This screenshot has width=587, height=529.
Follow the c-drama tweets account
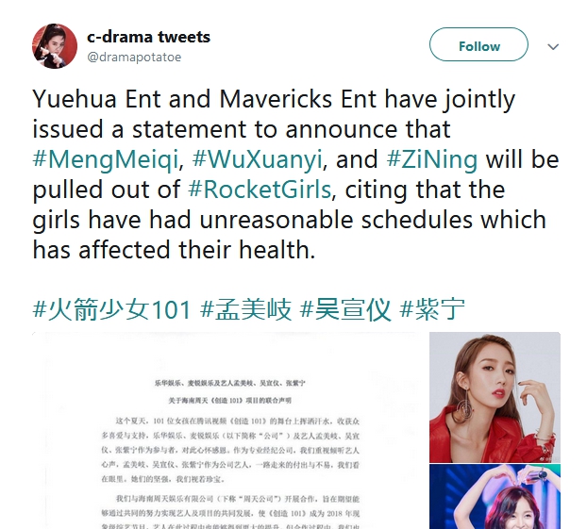478,44
